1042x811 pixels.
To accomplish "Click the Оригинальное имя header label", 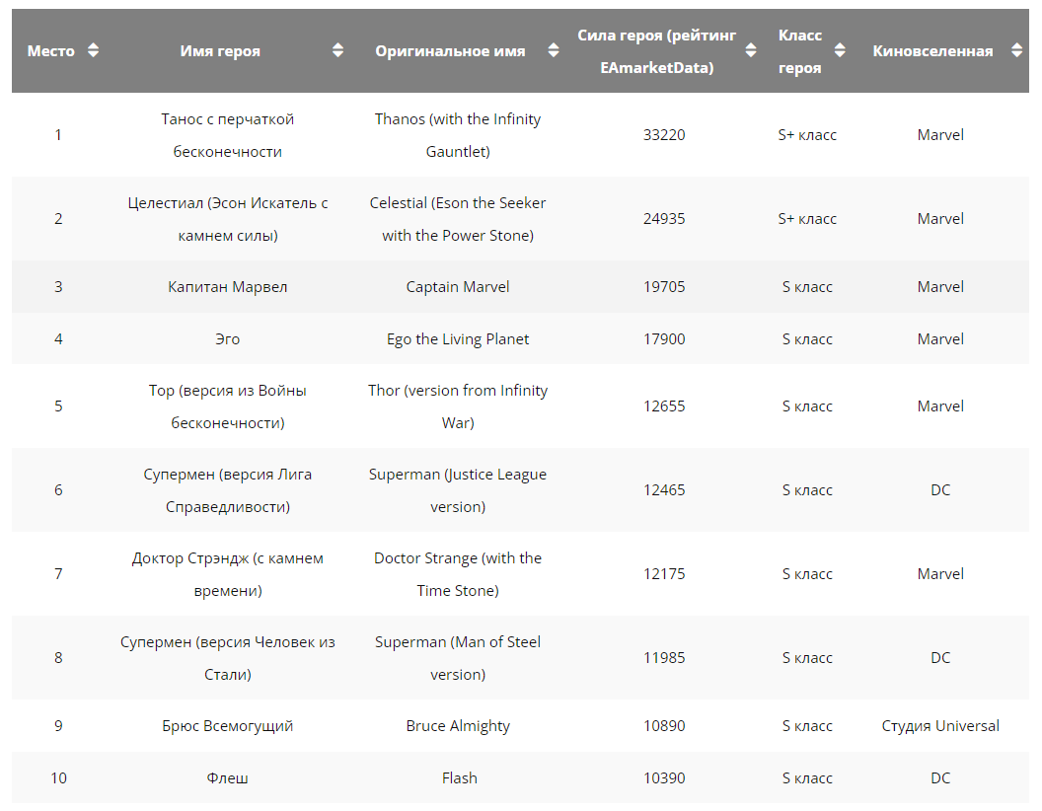I will point(450,51).
